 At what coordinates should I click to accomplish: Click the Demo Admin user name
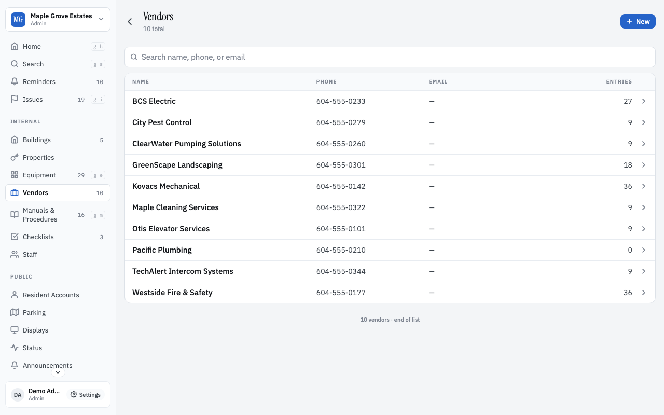[44, 391]
